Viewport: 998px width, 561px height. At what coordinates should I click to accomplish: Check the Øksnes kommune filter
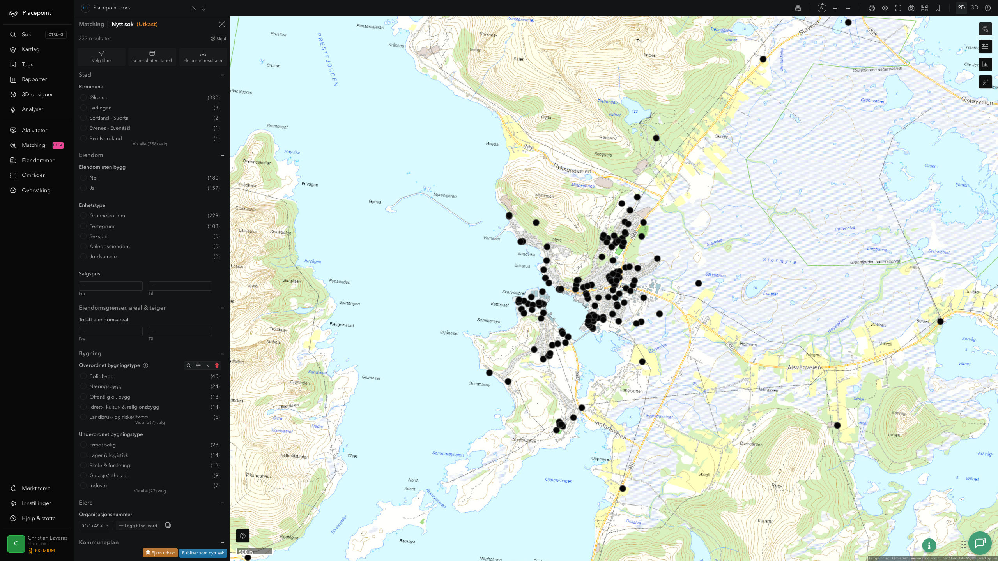pos(83,97)
